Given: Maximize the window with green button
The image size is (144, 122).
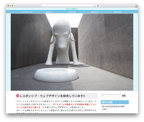Looking at the screenshot, I should 13,5.
